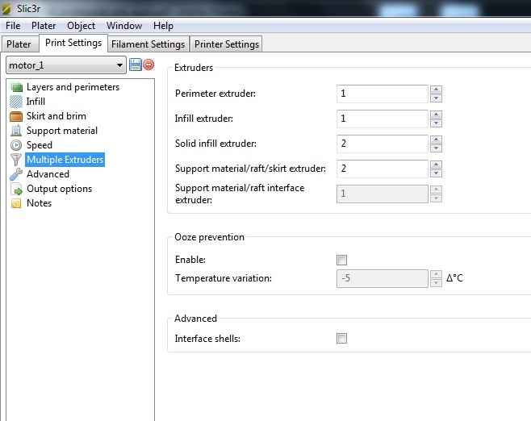This screenshot has height=421, width=531.
Task: Switch to the Print Settings tab
Action: click(73, 43)
